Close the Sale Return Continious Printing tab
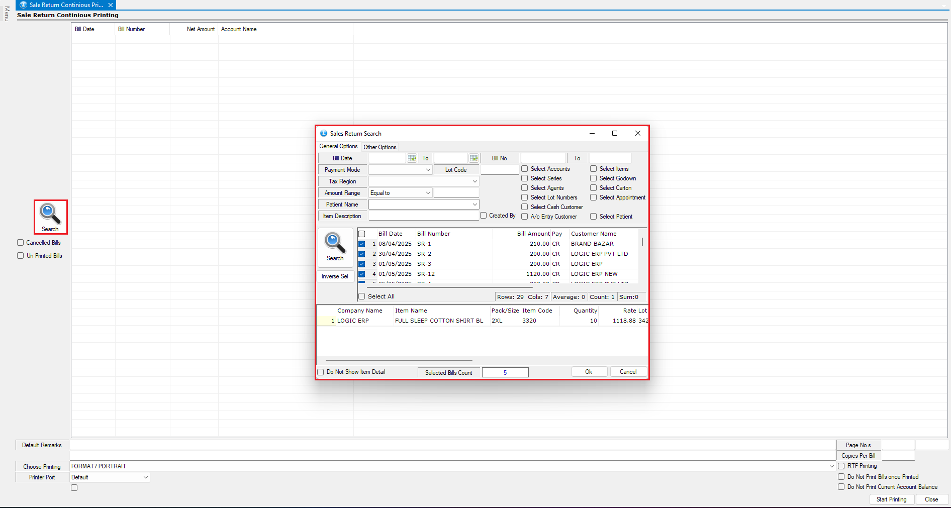 point(111,5)
